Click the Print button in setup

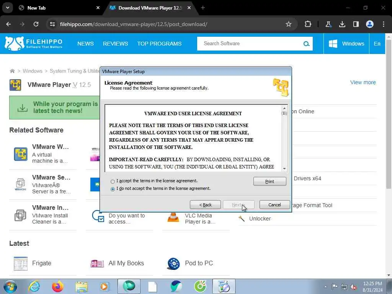(270, 181)
